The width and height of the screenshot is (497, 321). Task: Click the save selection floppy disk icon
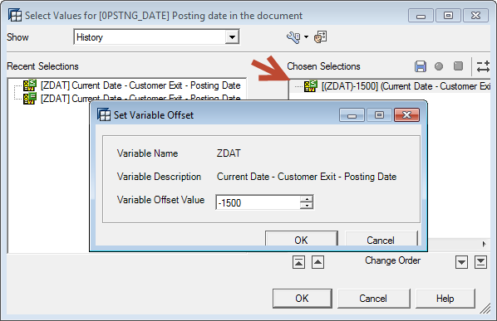[x=421, y=66]
